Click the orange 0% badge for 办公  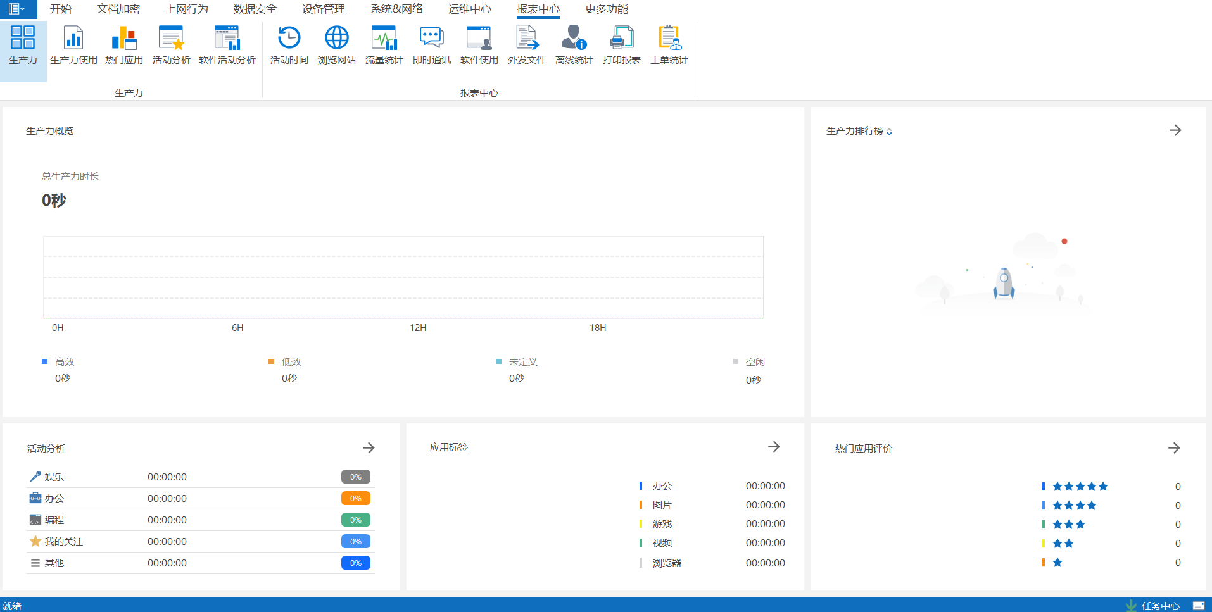pos(355,499)
